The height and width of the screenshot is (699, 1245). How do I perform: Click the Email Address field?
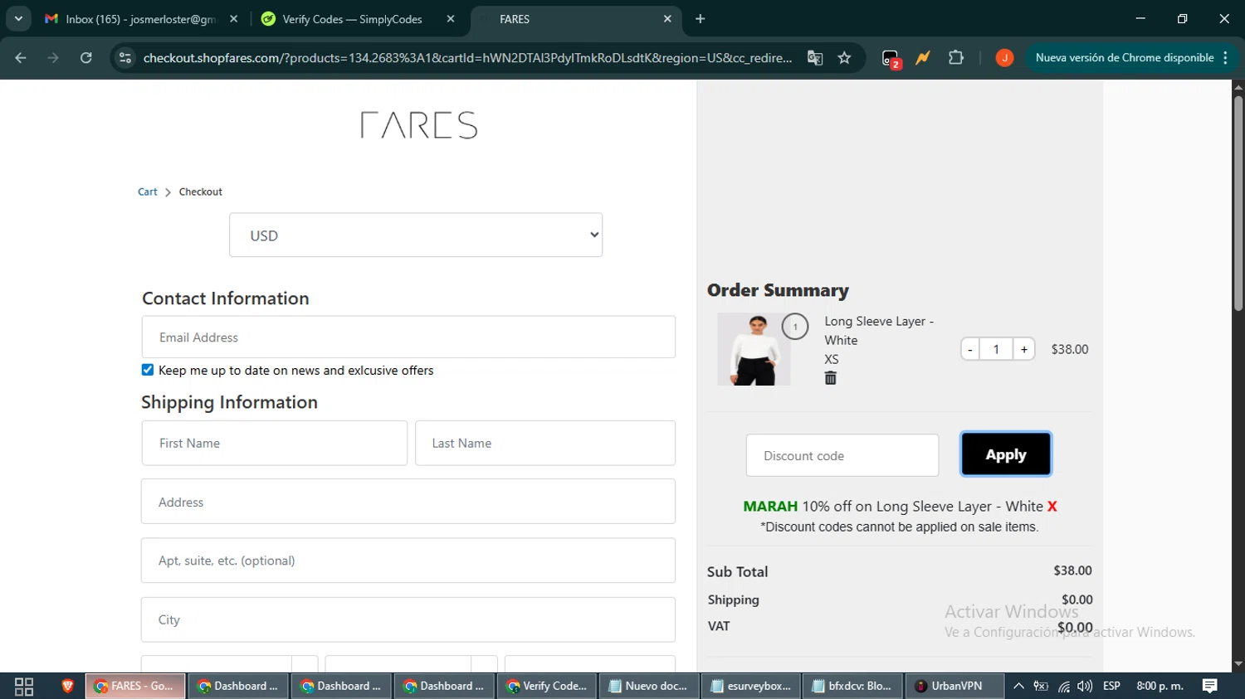[x=408, y=337]
